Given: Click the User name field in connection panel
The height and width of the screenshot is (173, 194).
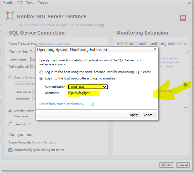Looking at the screenshot, I should coord(34,92).
